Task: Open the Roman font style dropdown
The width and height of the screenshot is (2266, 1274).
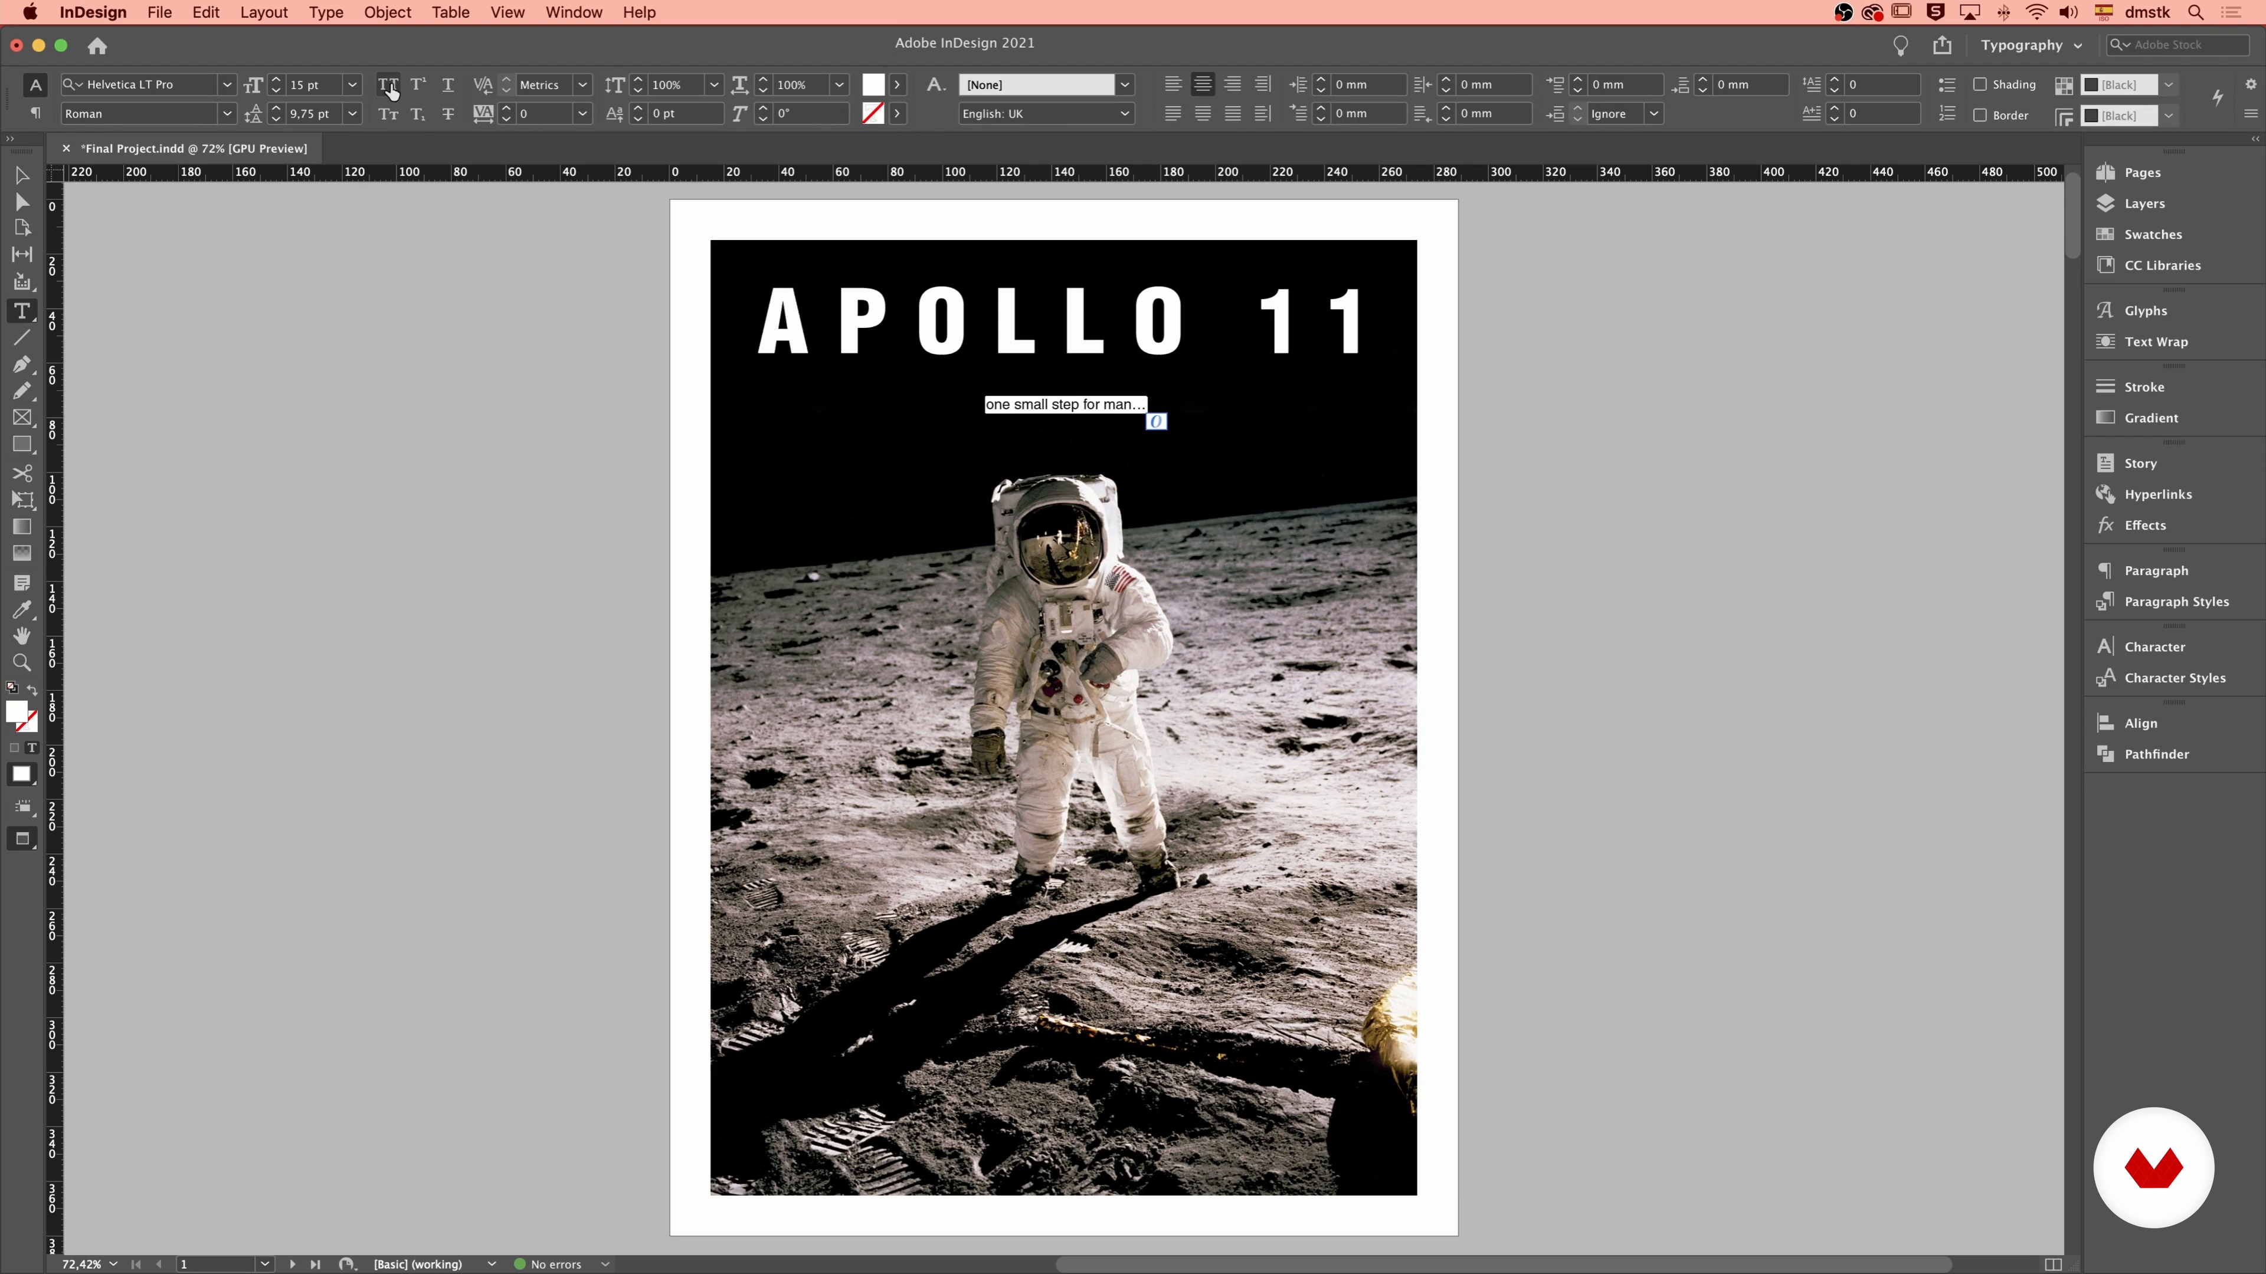Action: click(x=226, y=113)
